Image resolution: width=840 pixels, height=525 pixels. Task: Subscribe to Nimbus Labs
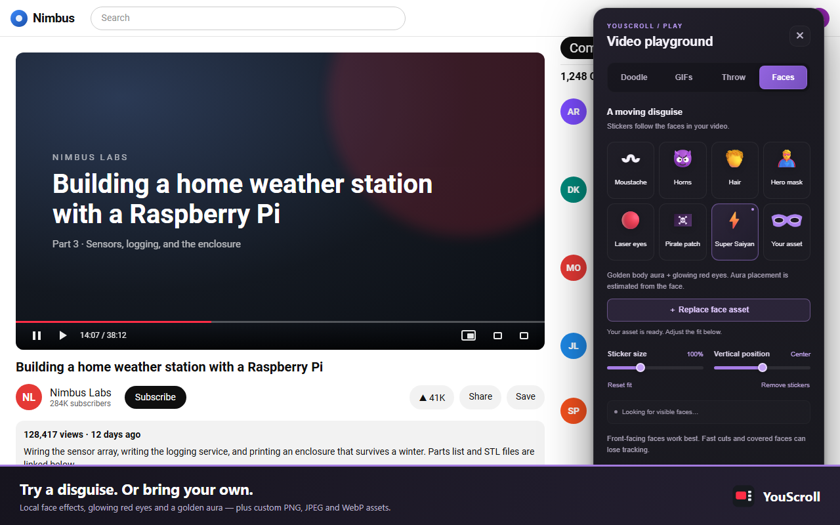pyautogui.click(x=156, y=397)
